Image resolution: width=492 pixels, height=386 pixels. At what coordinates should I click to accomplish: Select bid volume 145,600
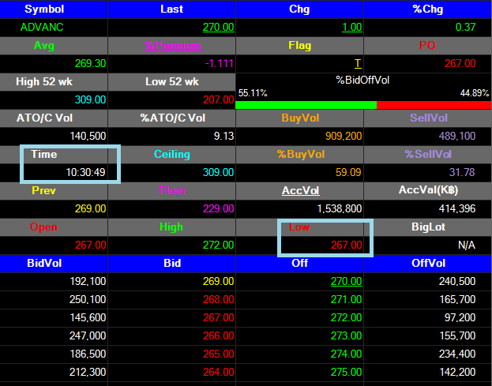[x=88, y=317]
